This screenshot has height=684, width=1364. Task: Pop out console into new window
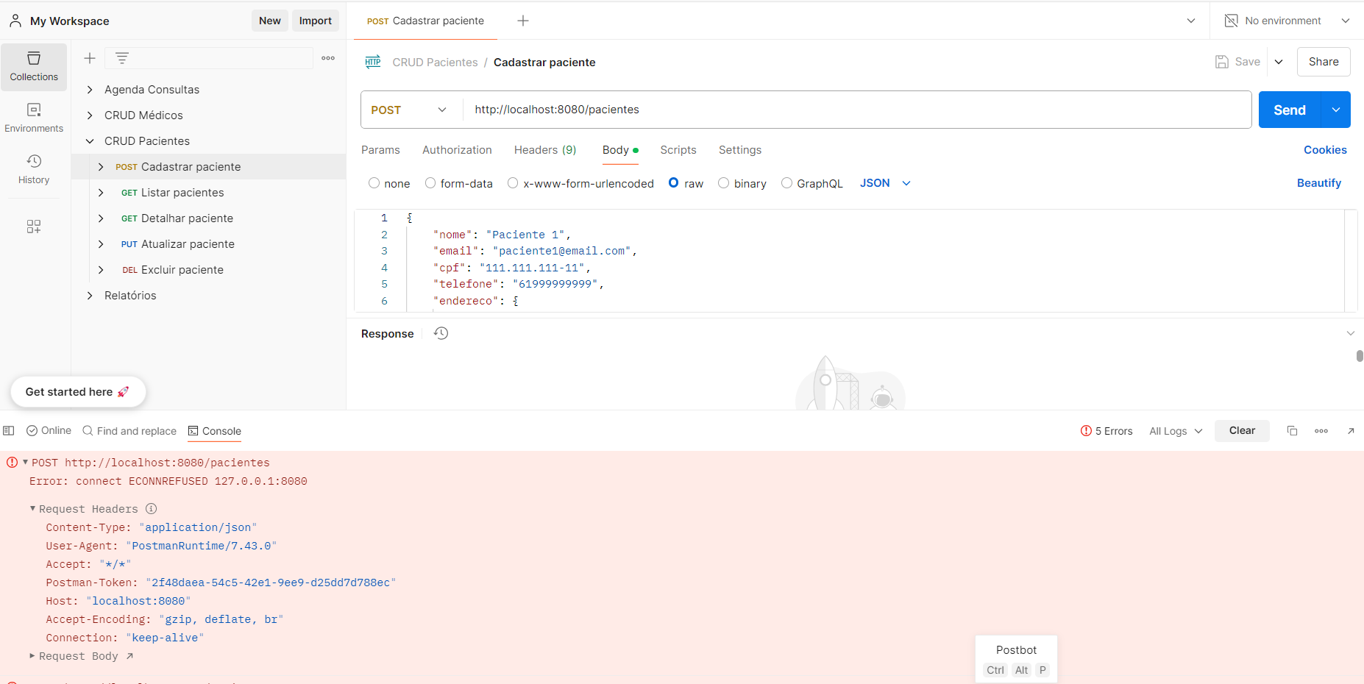[x=1351, y=431]
